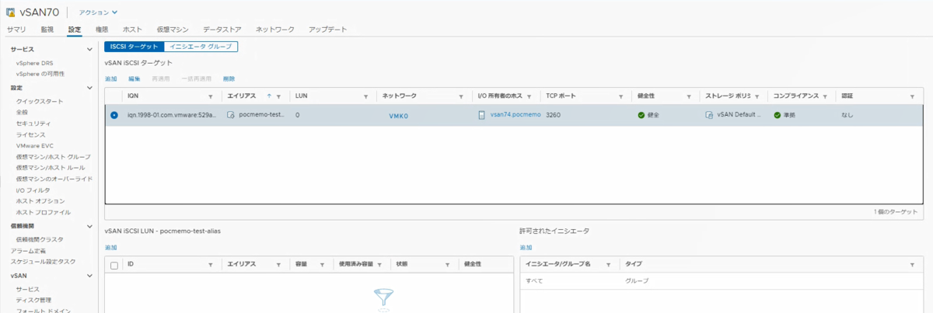Open the ホスト tab
Screen dimensions: 933x313
(132, 30)
